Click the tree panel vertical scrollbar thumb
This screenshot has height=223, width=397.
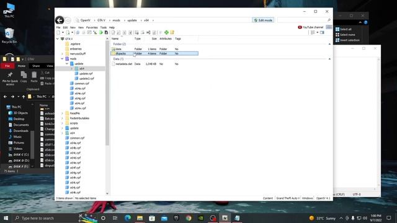pos(107,93)
